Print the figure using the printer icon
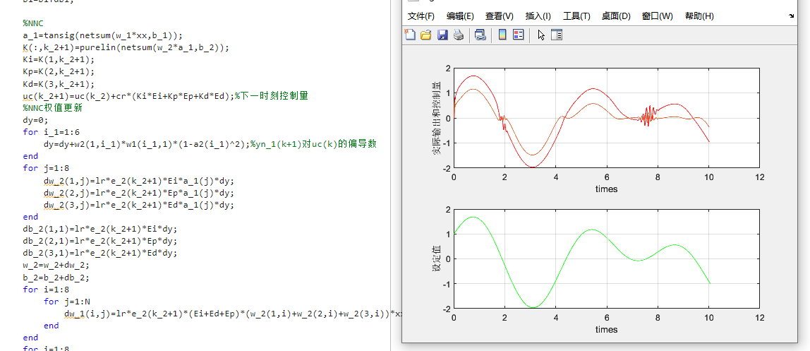The width and height of the screenshot is (810, 351). pyautogui.click(x=458, y=35)
